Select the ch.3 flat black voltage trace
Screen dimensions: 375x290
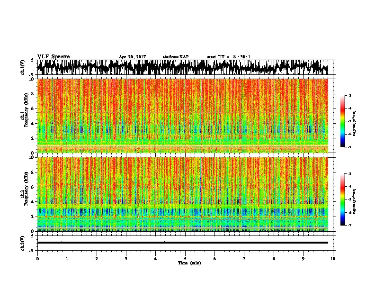tap(182, 243)
